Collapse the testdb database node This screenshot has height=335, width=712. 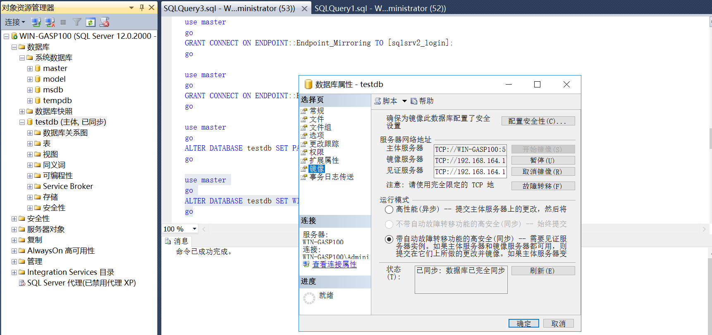(x=22, y=122)
